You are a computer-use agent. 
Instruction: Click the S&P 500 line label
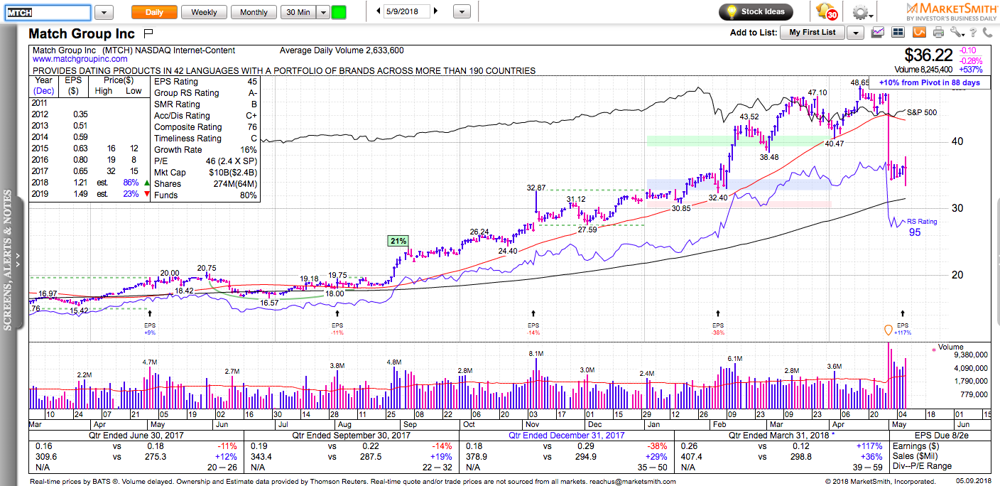923,112
